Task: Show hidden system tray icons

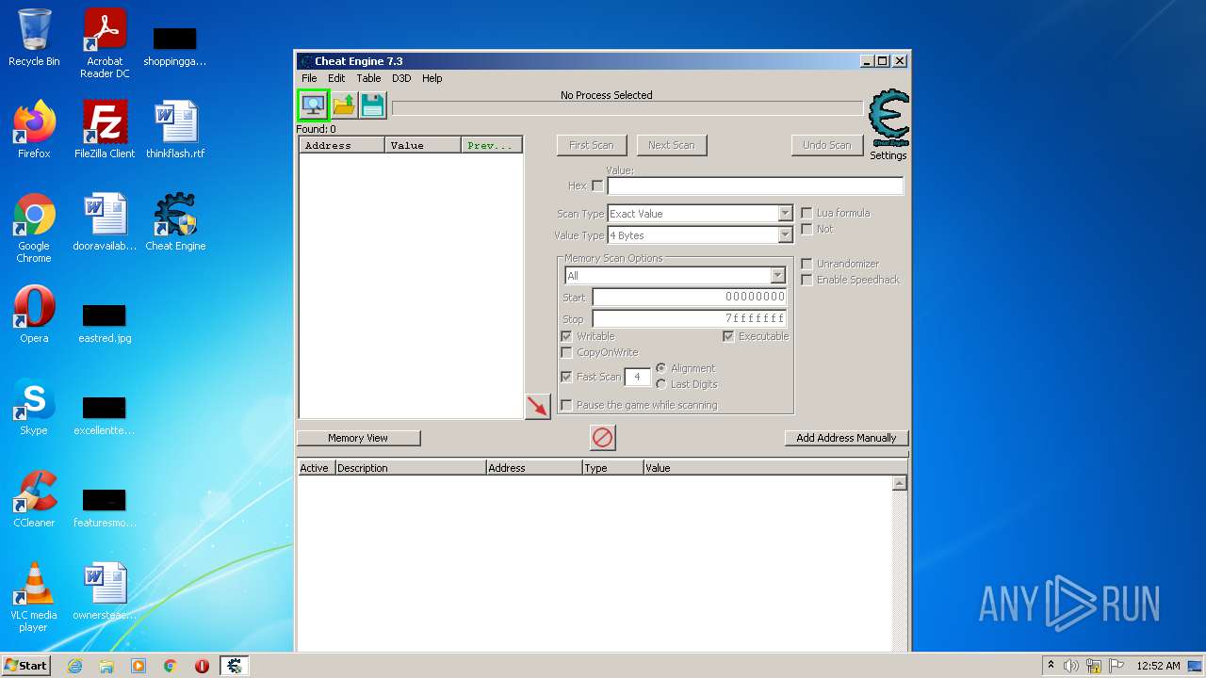Action: click(x=1051, y=666)
